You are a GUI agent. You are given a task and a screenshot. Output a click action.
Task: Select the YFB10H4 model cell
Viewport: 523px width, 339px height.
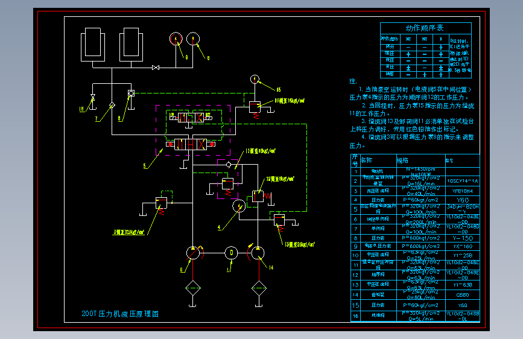point(462,191)
